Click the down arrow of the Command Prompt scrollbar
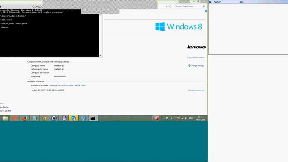Viewport: 288px width, 162px height. pyautogui.click(x=100, y=55)
